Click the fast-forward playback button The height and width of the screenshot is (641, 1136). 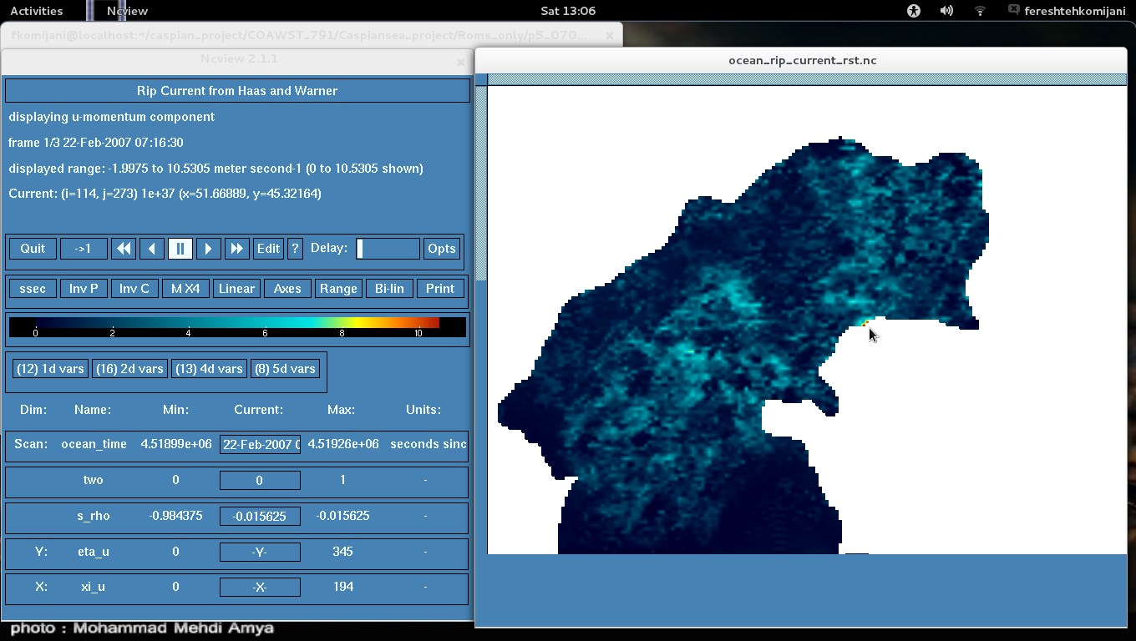tap(237, 249)
